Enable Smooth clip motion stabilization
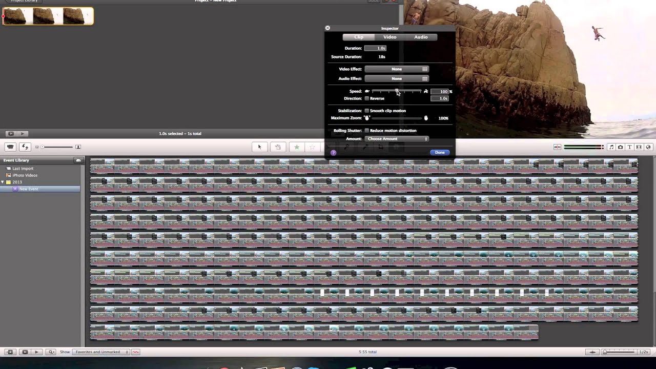This screenshot has width=656, height=369. 366,111
